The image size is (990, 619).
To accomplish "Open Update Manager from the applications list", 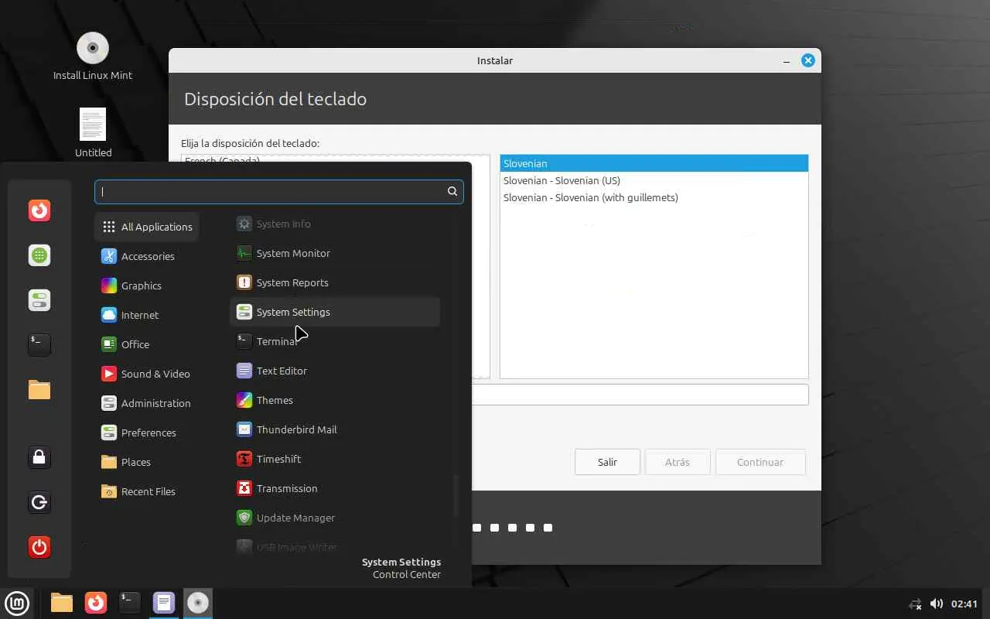I will click(335, 518).
